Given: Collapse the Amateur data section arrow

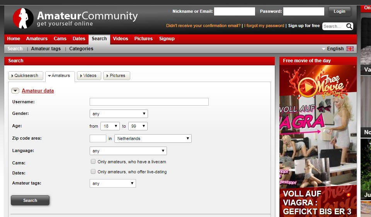Looking at the screenshot, I should tap(15, 91).
